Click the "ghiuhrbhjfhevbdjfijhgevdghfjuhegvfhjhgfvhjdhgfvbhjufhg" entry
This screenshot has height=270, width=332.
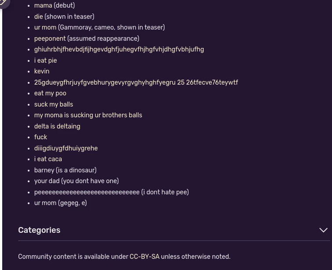tap(119, 50)
